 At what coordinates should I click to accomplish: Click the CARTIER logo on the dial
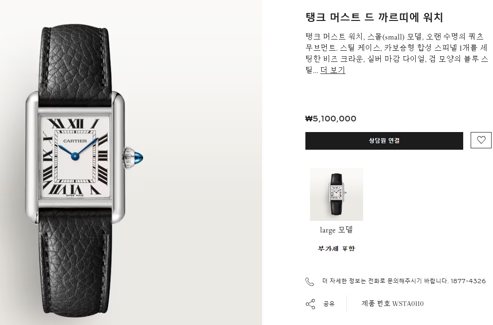tap(75, 141)
